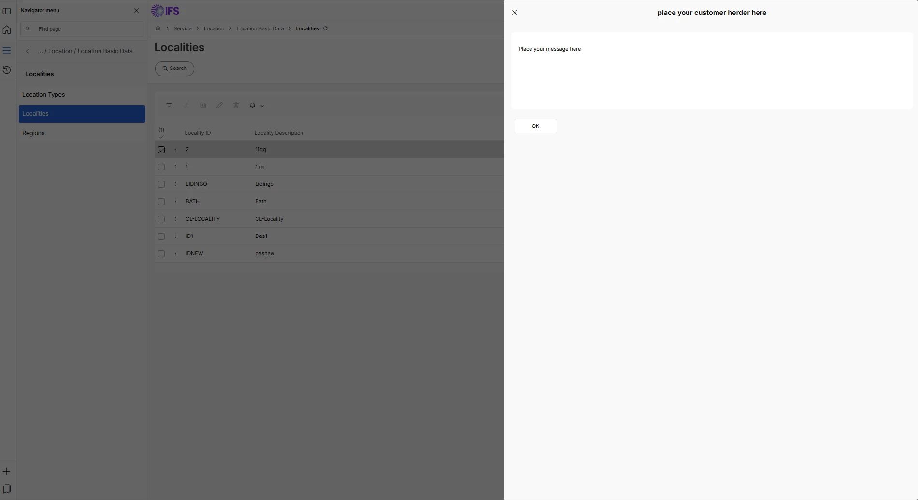The width and height of the screenshot is (918, 500).
Task: Click the '1qq' description cell
Action: tap(259, 167)
